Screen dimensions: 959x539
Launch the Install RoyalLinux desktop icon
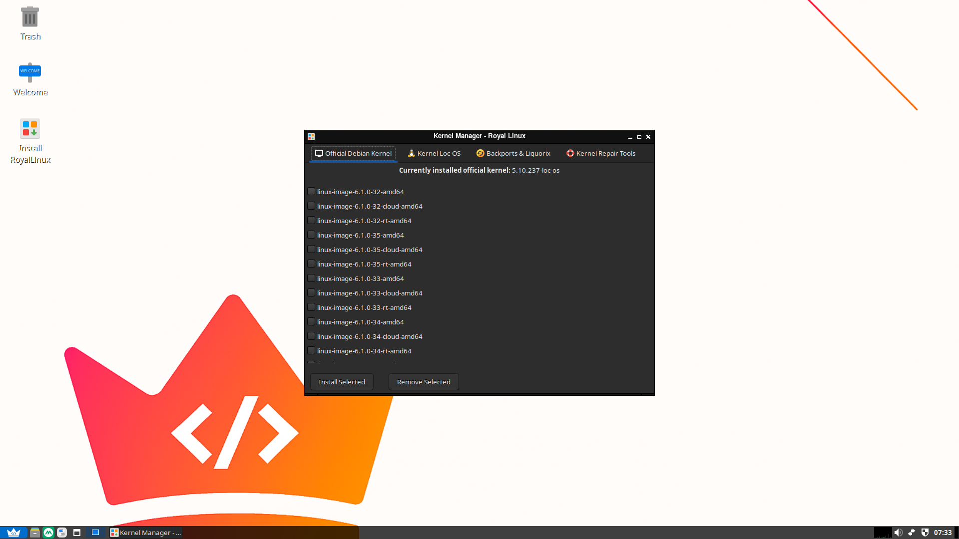tap(30, 141)
